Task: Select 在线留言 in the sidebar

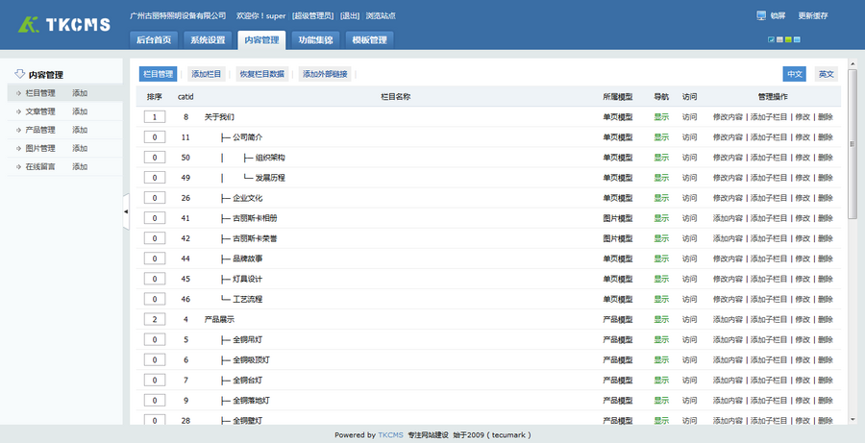Action: click(40, 166)
